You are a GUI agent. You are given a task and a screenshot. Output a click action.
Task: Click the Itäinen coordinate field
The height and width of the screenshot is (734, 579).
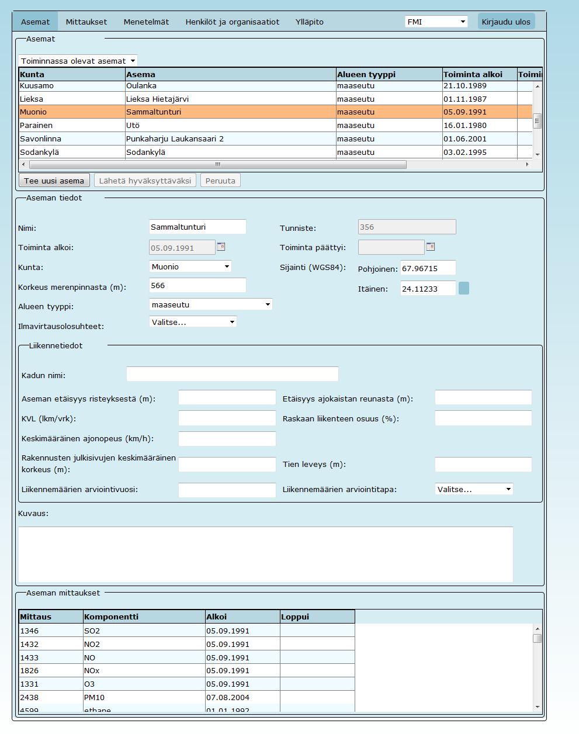428,288
